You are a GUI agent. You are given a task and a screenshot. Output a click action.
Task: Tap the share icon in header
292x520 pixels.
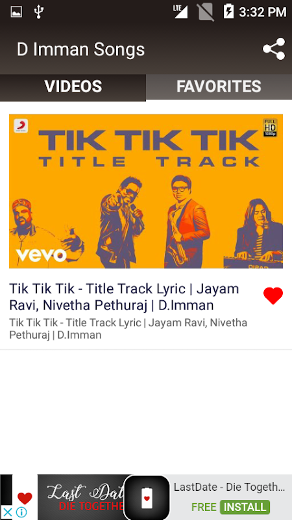click(x=274, y=49)
